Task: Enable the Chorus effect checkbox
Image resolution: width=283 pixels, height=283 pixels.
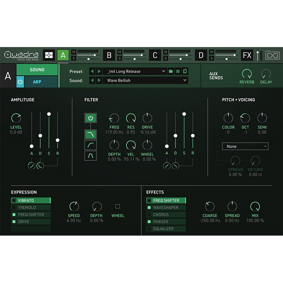Action: point(149,215)
